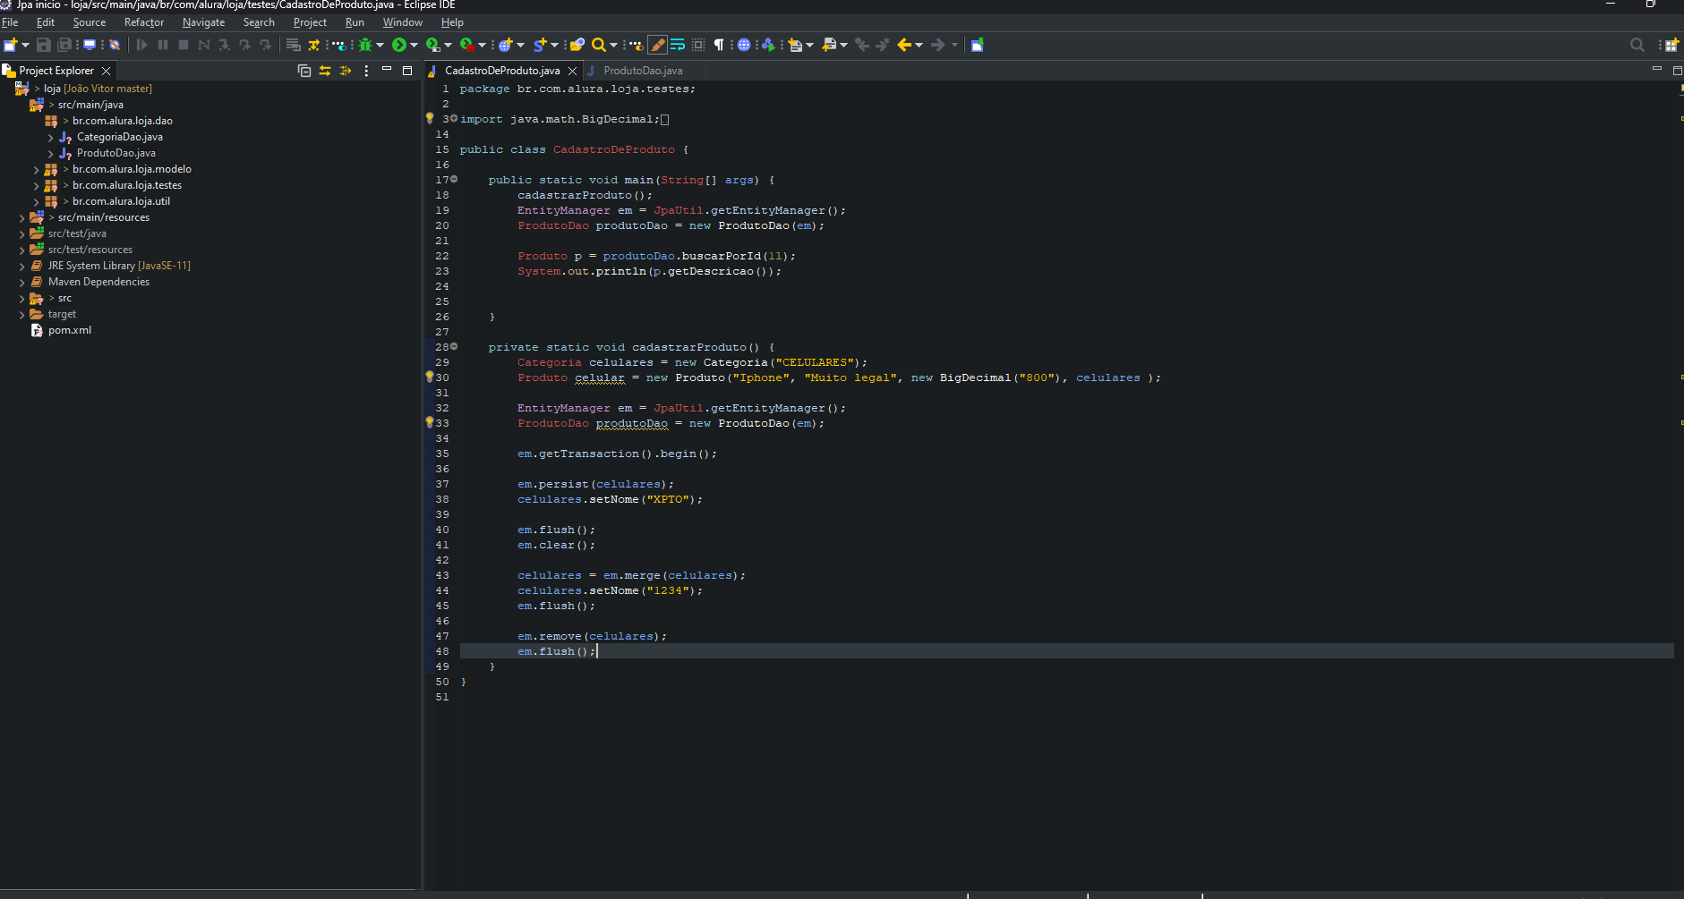Switch to the ProdutoDao.java editor tab
Viewport: 1684px width, 899px height.
(643, 71)
